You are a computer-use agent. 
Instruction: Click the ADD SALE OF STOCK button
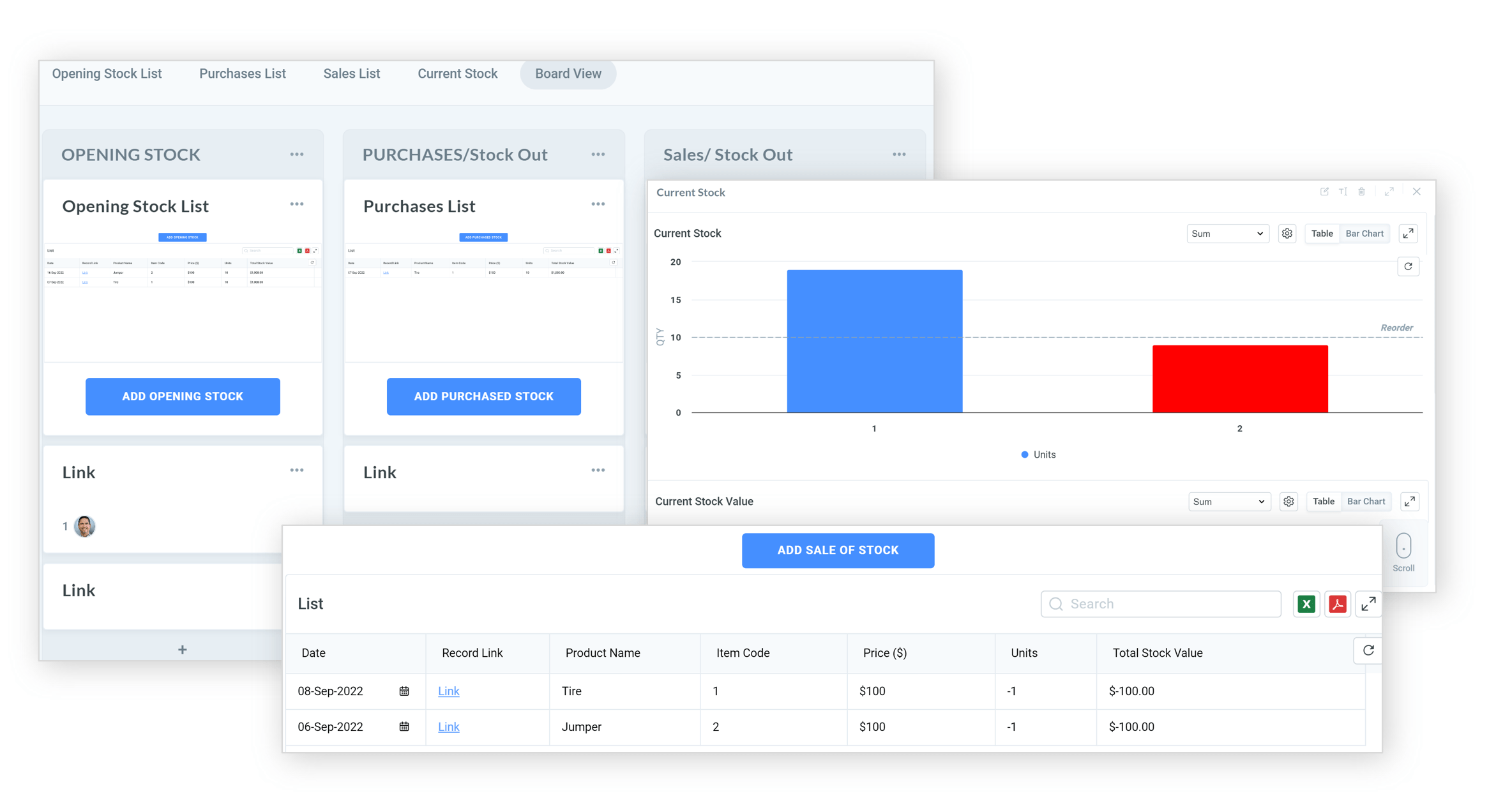click(838, 550)
